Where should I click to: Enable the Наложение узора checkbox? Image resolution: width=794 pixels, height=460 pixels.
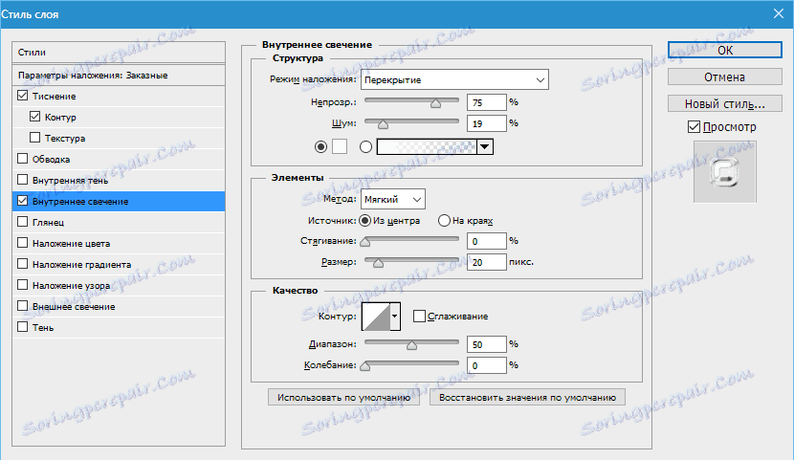[22, 285]
